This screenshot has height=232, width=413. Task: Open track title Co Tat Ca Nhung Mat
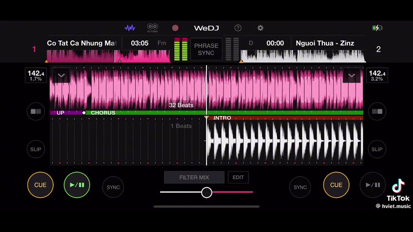pyautogui.click(x=81, y=43)
